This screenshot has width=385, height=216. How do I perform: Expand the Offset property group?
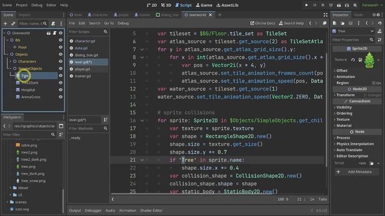click(342, 71)
